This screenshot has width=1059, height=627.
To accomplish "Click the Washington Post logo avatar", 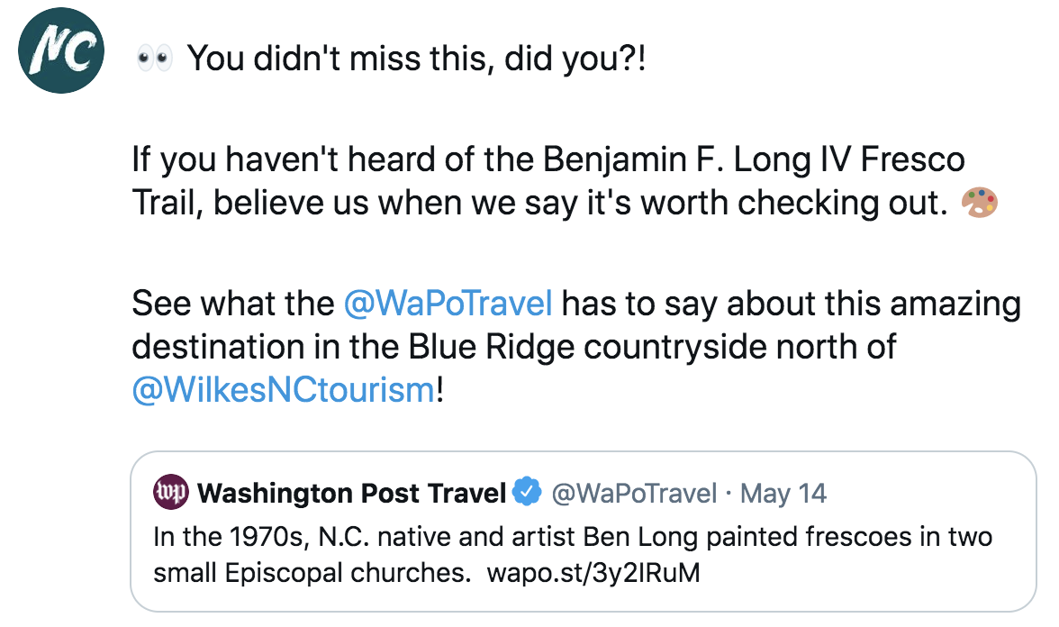I will point(170,492).
